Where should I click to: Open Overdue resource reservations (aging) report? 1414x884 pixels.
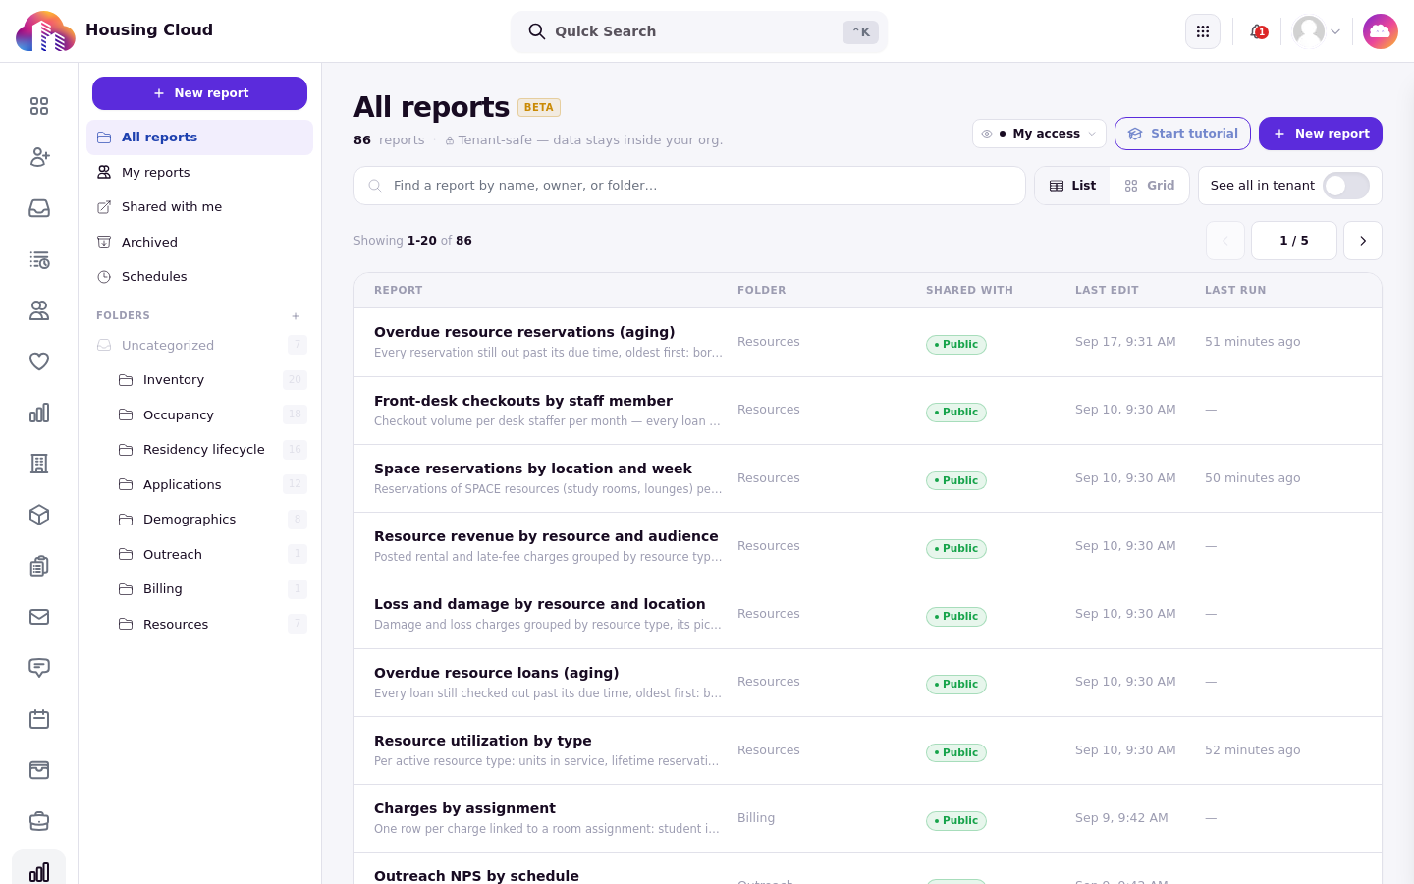click(x=524, y=332)
